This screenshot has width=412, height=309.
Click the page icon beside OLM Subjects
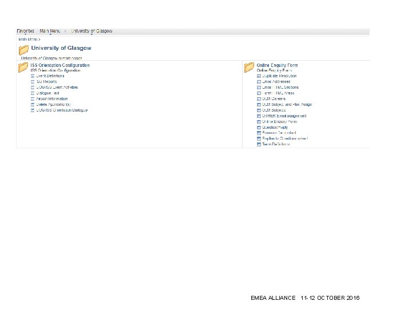pos(259,110)
